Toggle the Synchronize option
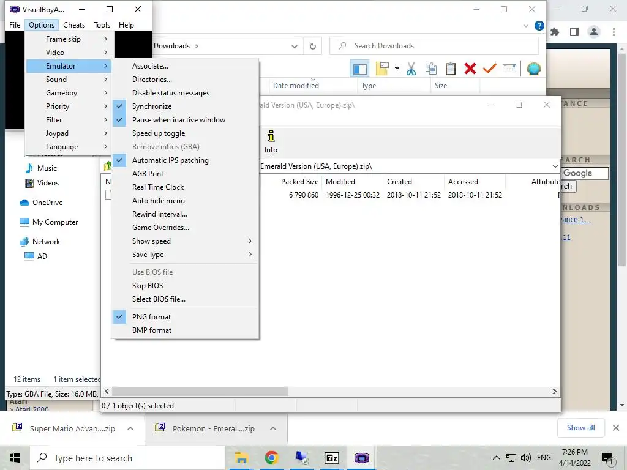This screenshot has width=627, height=470. click(185, 106)
